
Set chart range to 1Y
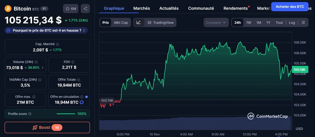268,22
